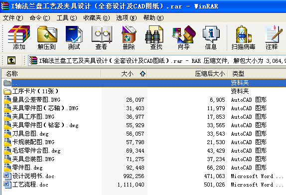Select the file name 零件图.dwg
Screen dimensions: 286x195
(x=27, y=168)
